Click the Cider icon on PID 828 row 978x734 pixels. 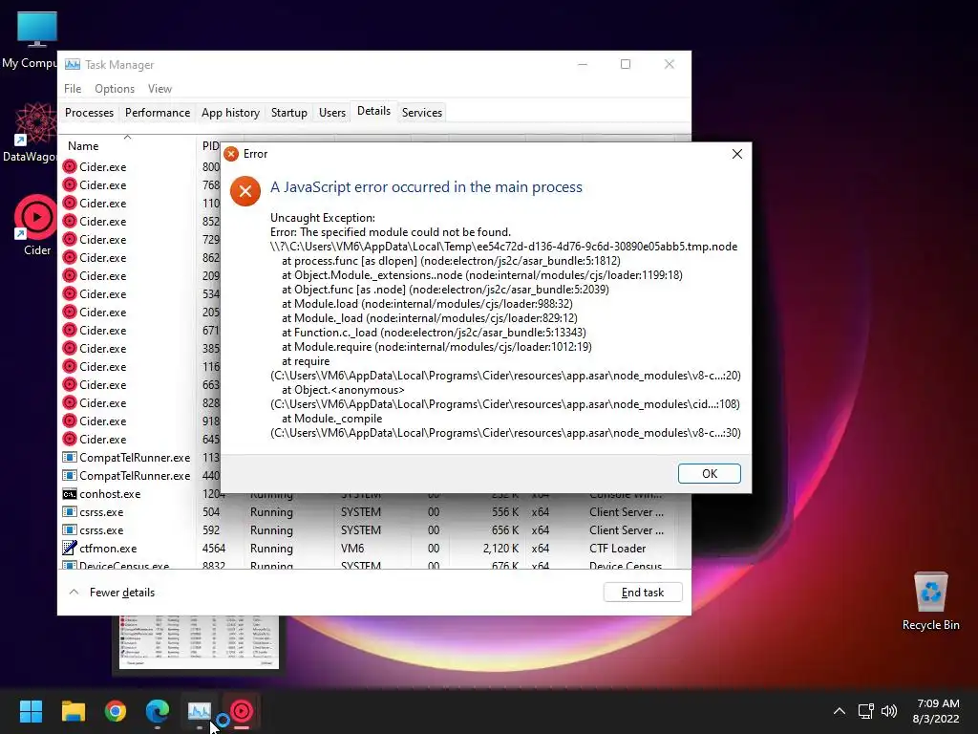click(x=69, y=402)
